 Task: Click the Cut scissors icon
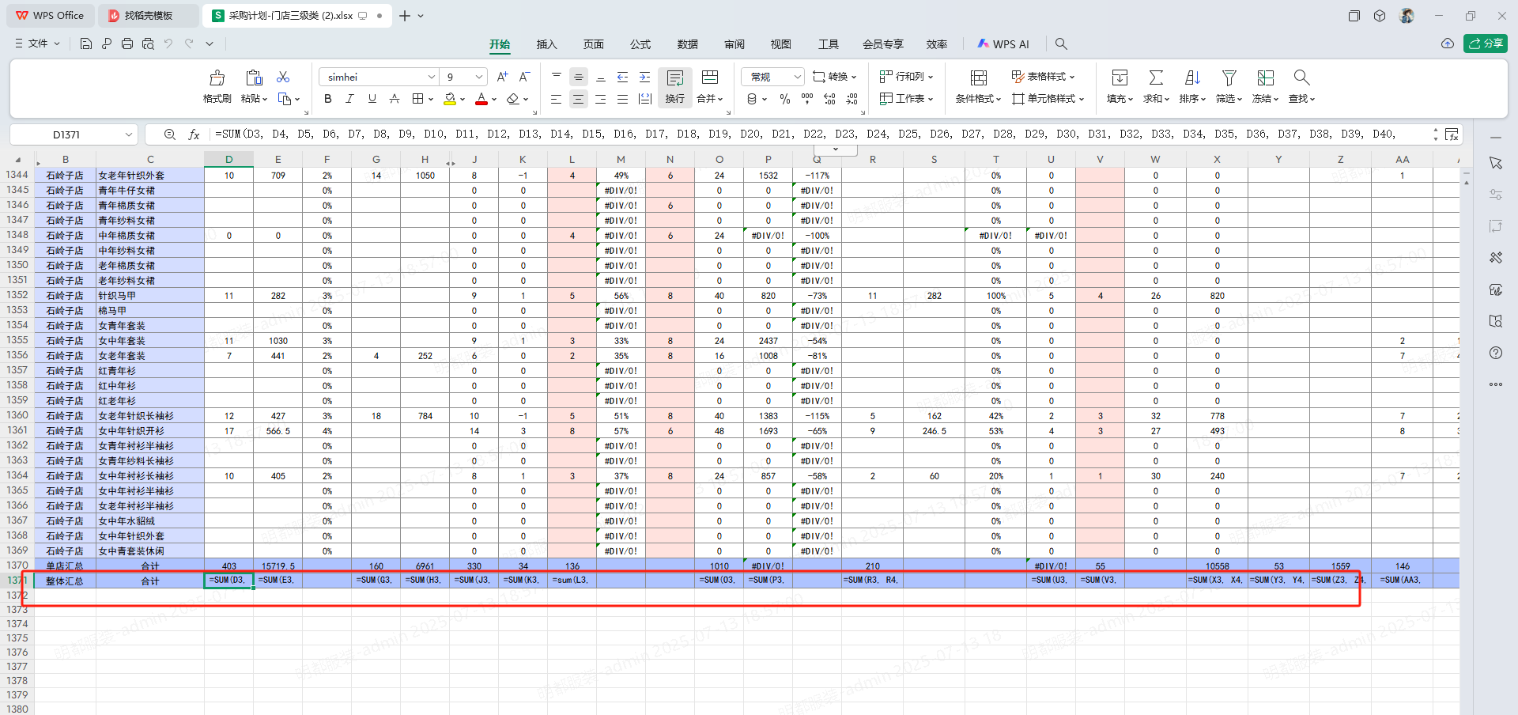click(283, 77)
